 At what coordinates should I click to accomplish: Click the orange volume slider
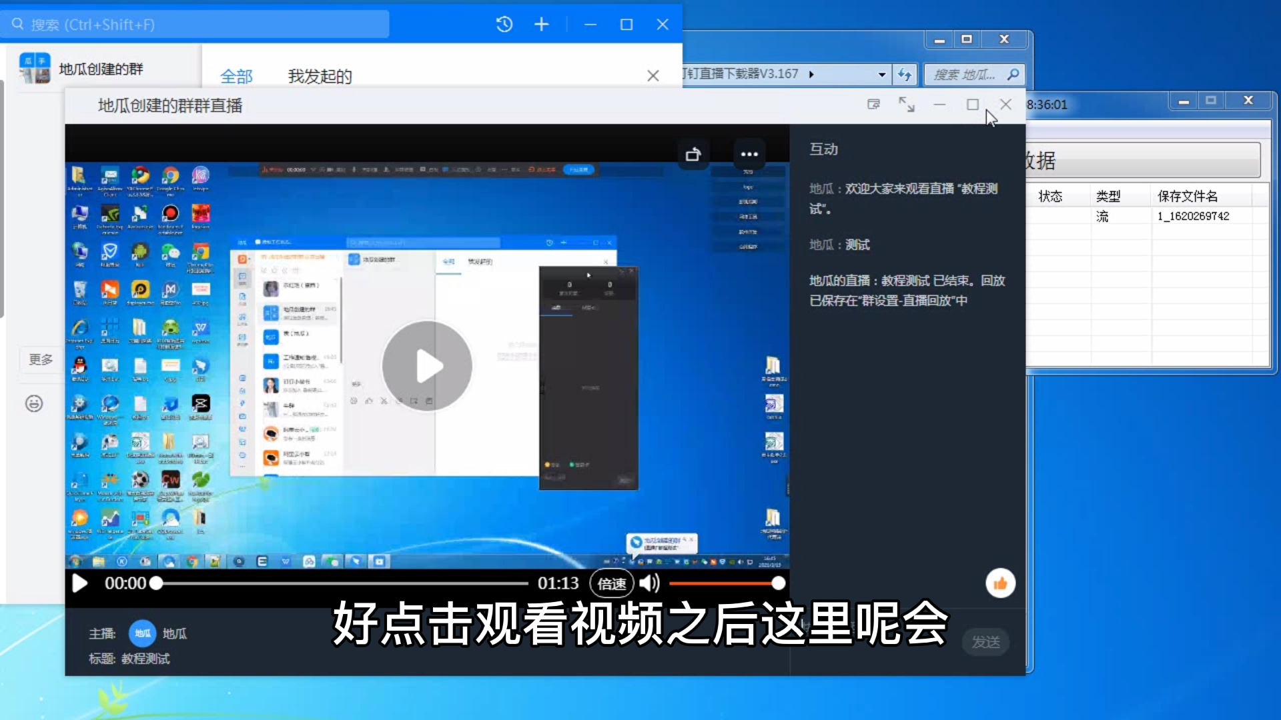(724, 583)
